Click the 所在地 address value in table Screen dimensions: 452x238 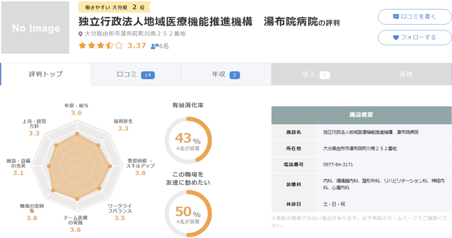pos(360,149)
